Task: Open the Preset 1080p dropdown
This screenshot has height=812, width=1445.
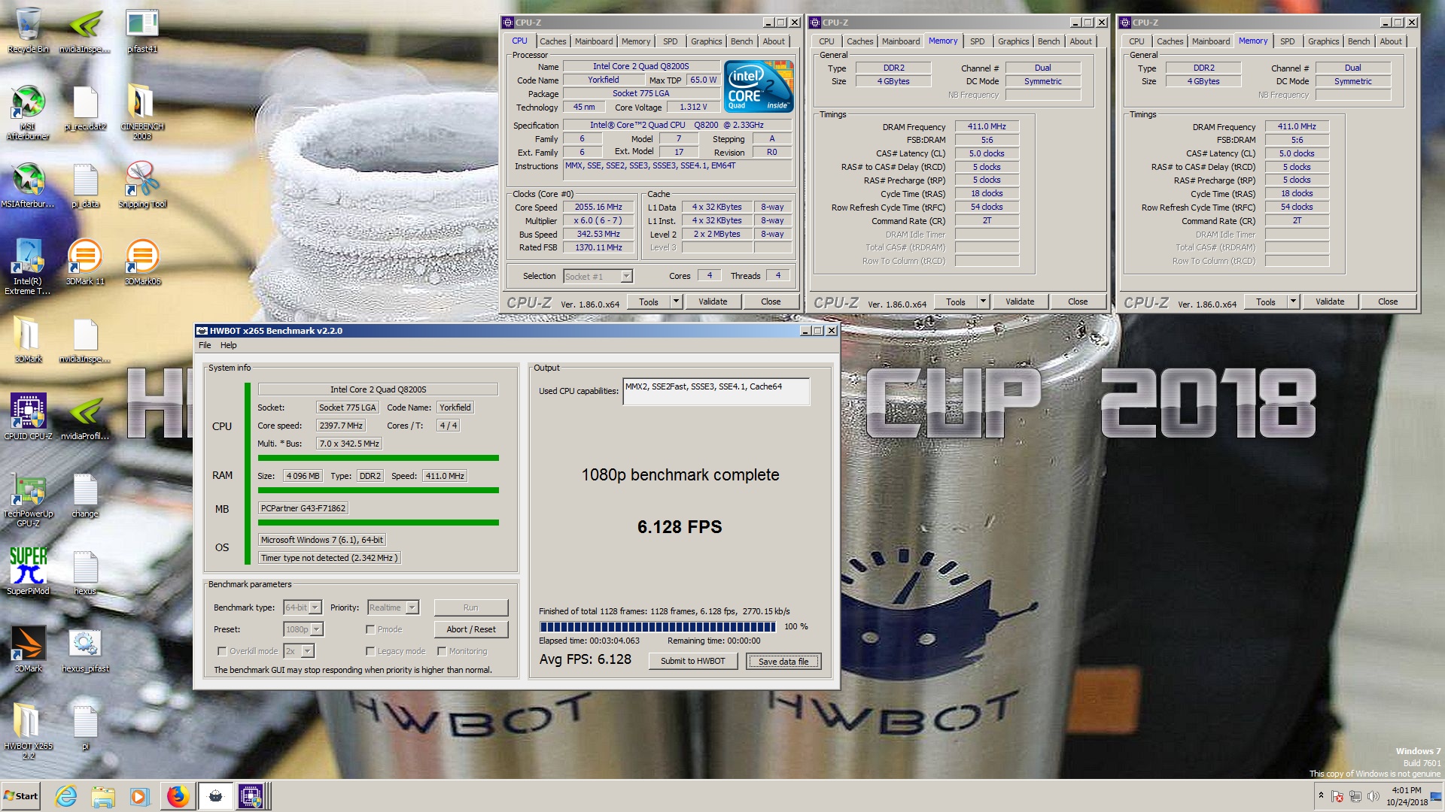Action: tap(303, 629)
